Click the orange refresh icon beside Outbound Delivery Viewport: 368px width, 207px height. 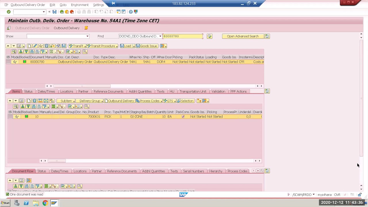pos(86,28)
